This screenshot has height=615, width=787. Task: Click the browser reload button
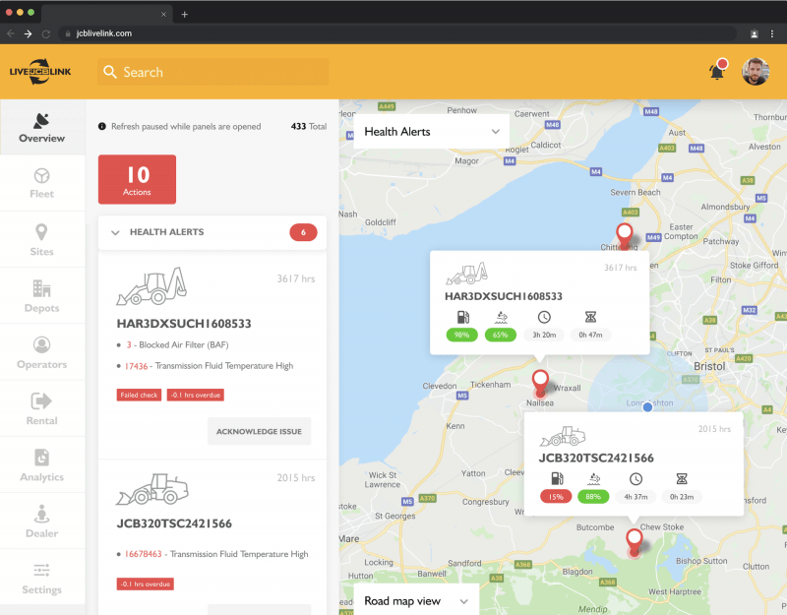click(45, 33)
